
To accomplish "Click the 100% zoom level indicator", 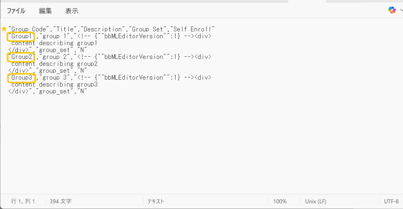I will [x=280, y=201].
